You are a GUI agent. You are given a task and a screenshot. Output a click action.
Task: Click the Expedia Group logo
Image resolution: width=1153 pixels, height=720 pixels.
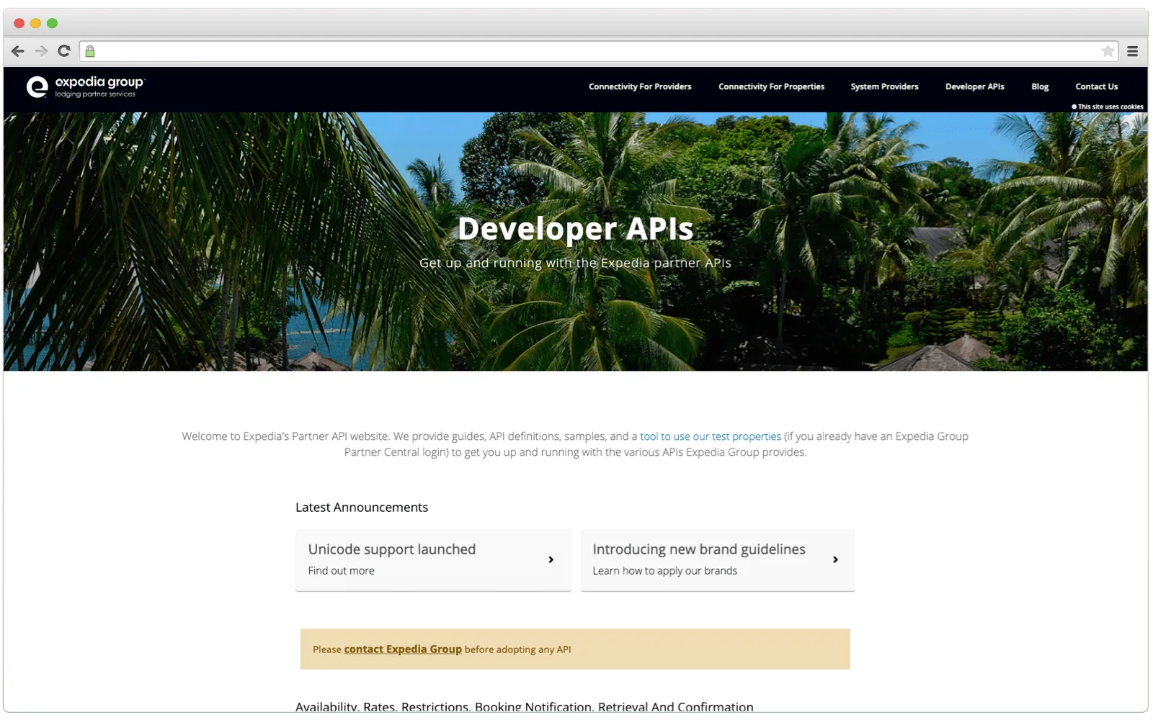86,86
